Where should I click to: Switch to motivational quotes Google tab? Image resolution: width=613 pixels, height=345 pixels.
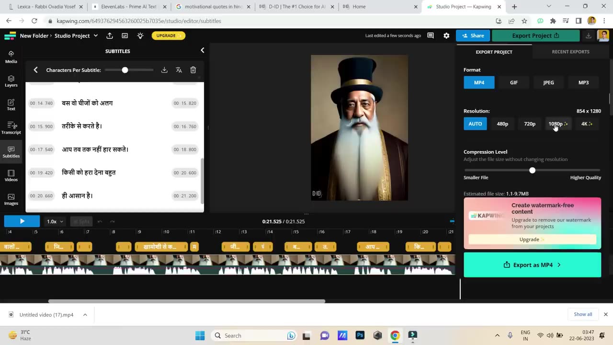(213, 7)
